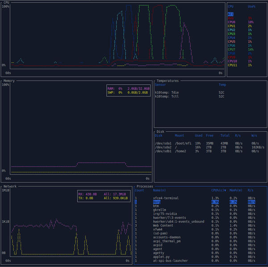Click the Total column header in Disk
Viewport: 268px width, 267px height.
coord(225,136)
